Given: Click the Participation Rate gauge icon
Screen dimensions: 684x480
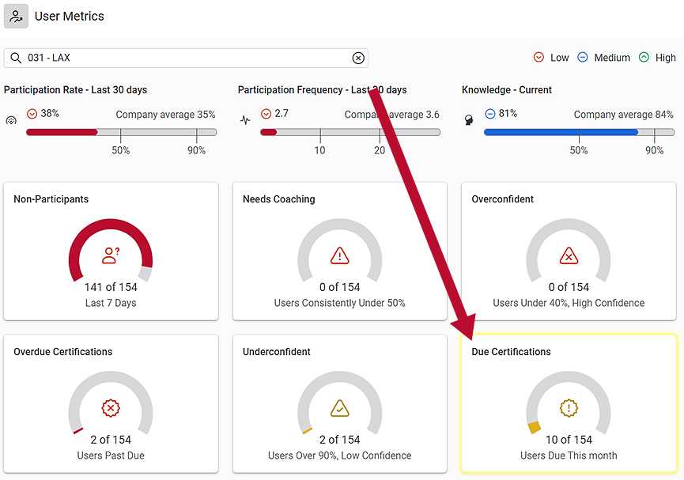Looking at the screenshot, I should coord(10,121).
